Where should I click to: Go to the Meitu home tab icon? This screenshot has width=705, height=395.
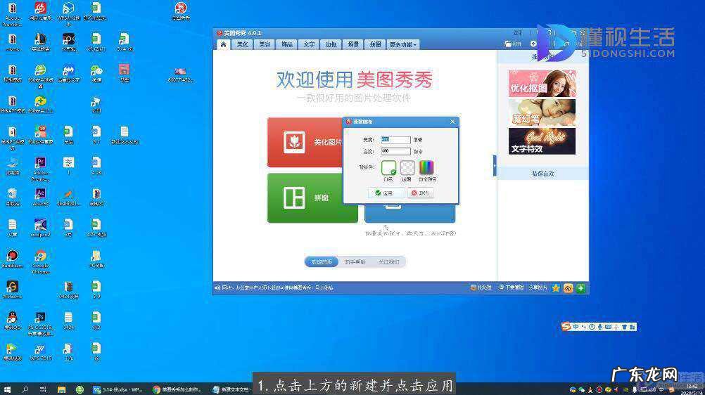223,44
